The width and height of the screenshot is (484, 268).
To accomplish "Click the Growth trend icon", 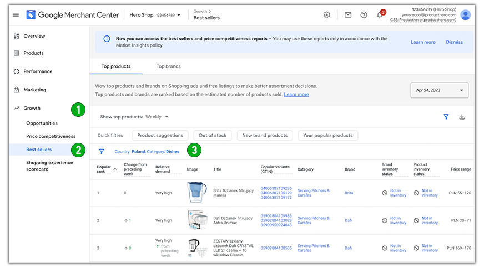I will (16, 108).
